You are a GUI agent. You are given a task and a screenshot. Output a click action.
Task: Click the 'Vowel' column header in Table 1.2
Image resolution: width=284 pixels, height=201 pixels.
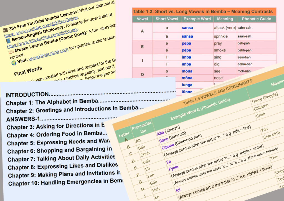142,19
